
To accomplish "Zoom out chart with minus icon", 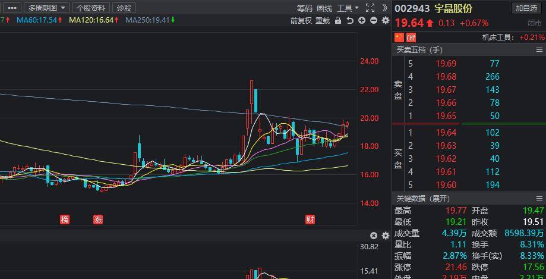I will 374,20.
